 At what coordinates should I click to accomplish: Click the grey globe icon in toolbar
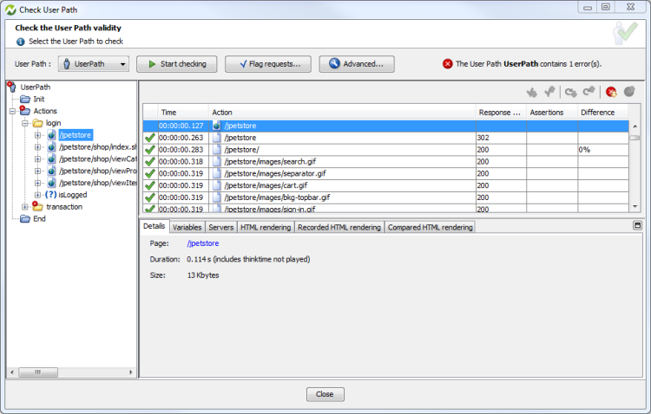[631, 92]
